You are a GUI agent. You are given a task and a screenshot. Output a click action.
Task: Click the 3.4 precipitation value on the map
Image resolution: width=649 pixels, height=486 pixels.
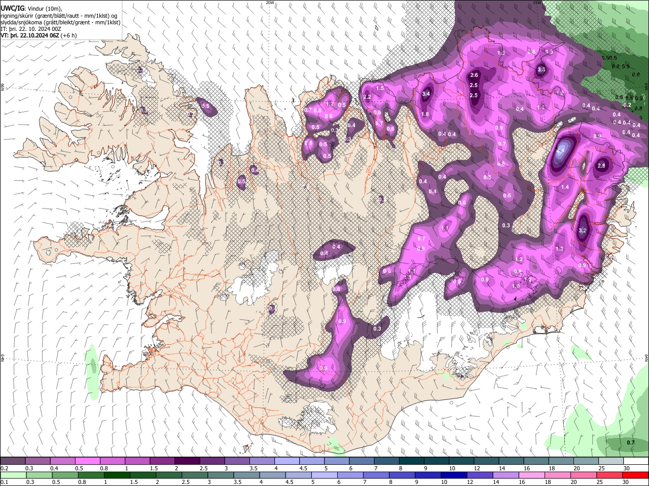pyautogui.click(x=426, y=94)
